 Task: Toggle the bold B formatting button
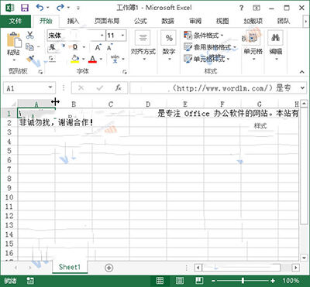tap(53, 47)
